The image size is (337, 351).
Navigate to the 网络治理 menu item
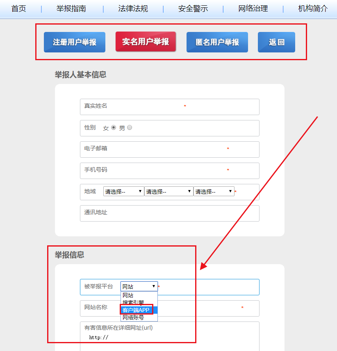click(253, 9)
